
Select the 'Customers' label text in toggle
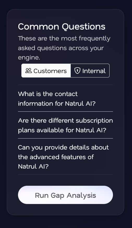click(x=50, y=71)
